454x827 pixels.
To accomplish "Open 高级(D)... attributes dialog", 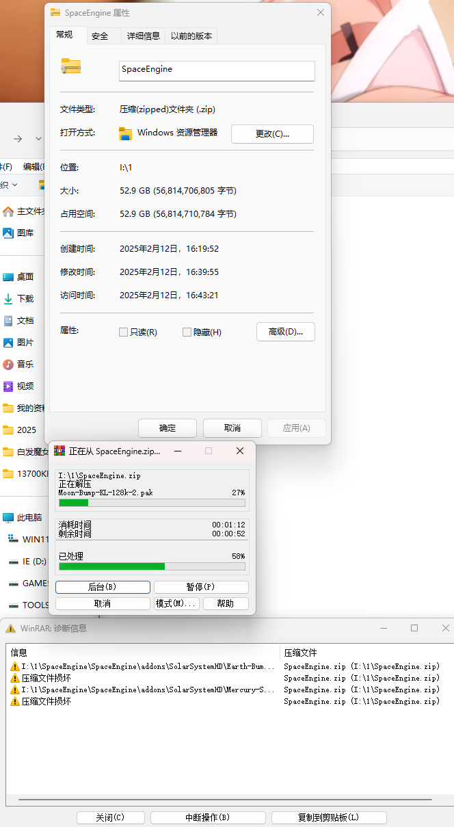I will pyautogui.click(x=286, y=332).
